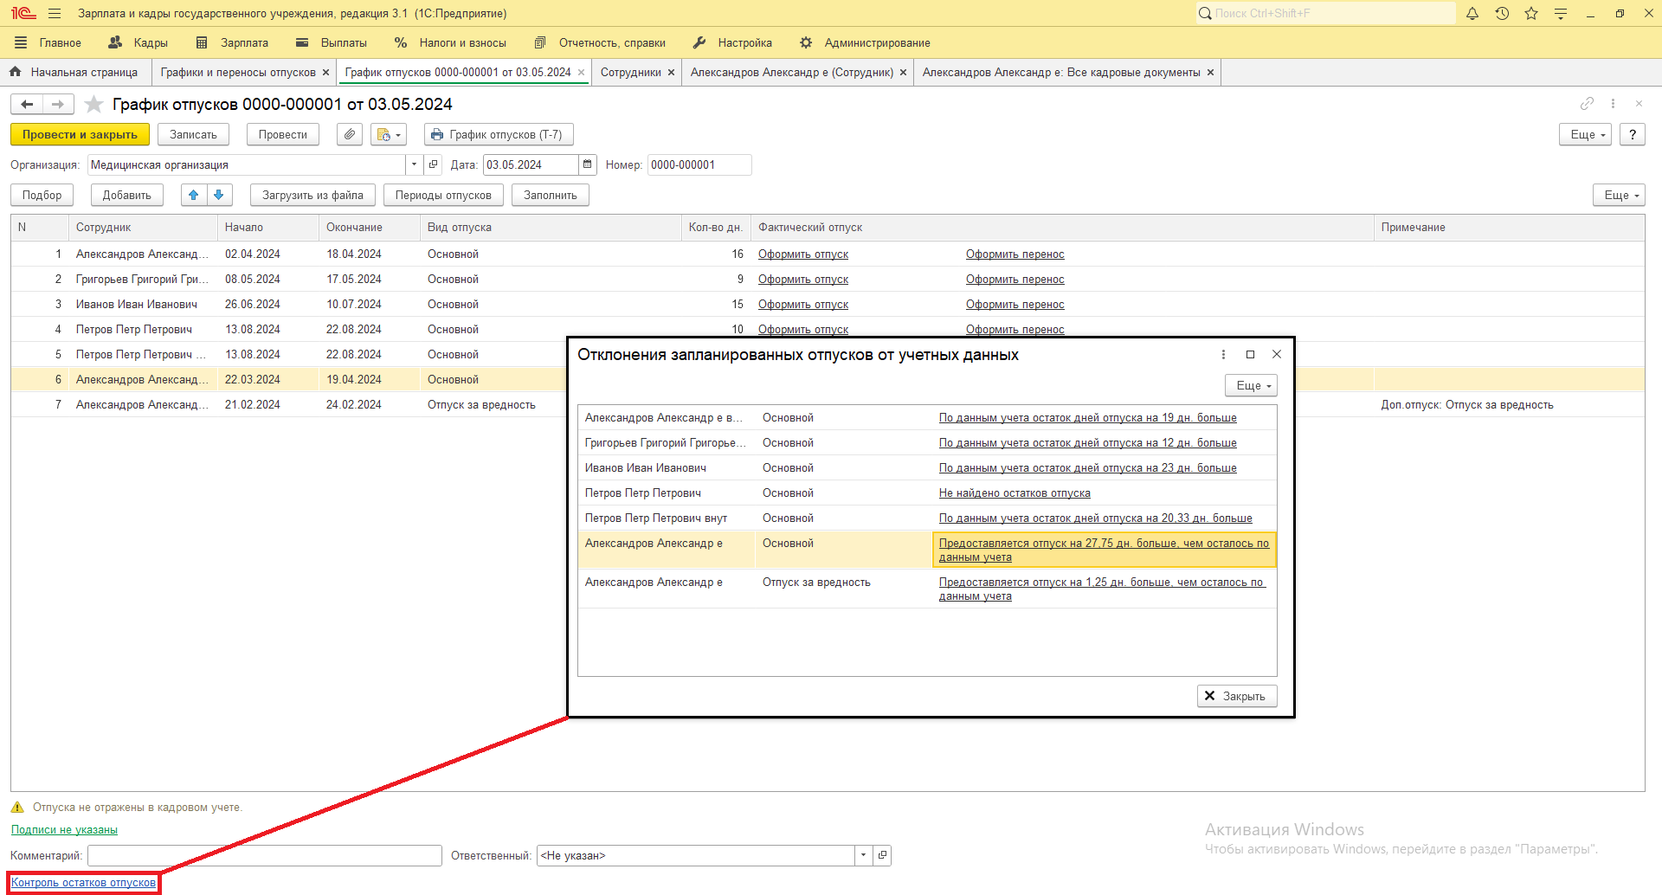The height and width of the screenshot is (895, 1662).
Task: Open the history clock icon
Action: (x=1502, y=14)
